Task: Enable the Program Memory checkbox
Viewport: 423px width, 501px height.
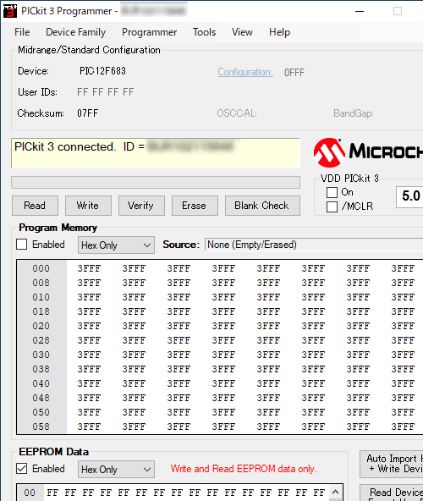Action: tap(22, 245)
